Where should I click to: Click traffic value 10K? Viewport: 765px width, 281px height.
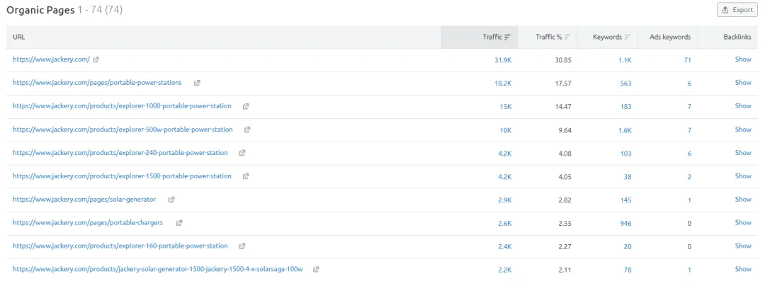click(506, 130)
